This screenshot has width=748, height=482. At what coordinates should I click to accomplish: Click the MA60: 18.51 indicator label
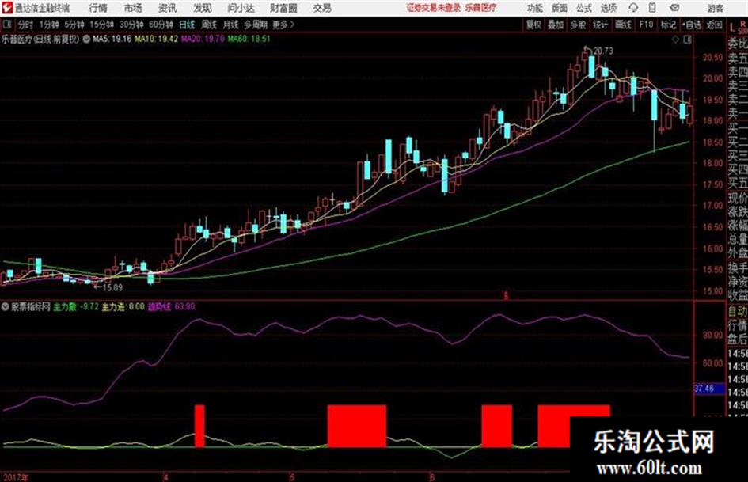click(249, 39)
